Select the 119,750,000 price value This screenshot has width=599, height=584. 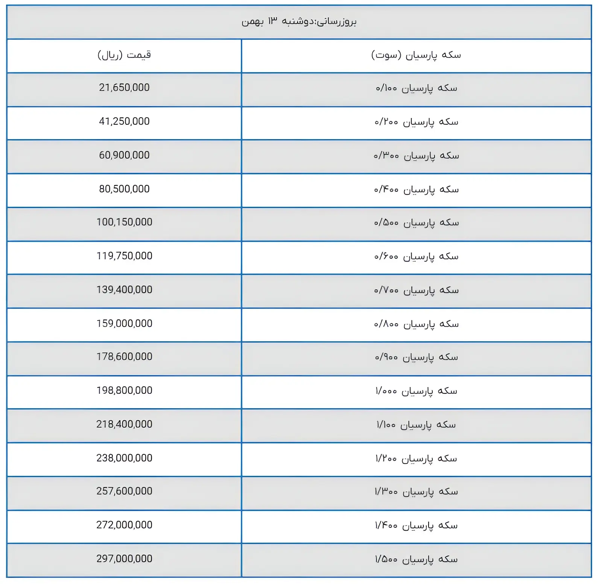124,256
